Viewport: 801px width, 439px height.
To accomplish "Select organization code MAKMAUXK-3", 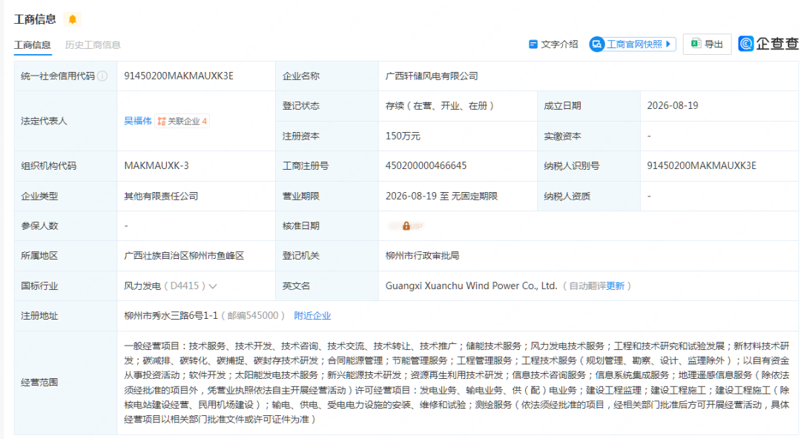I will 156,165.
